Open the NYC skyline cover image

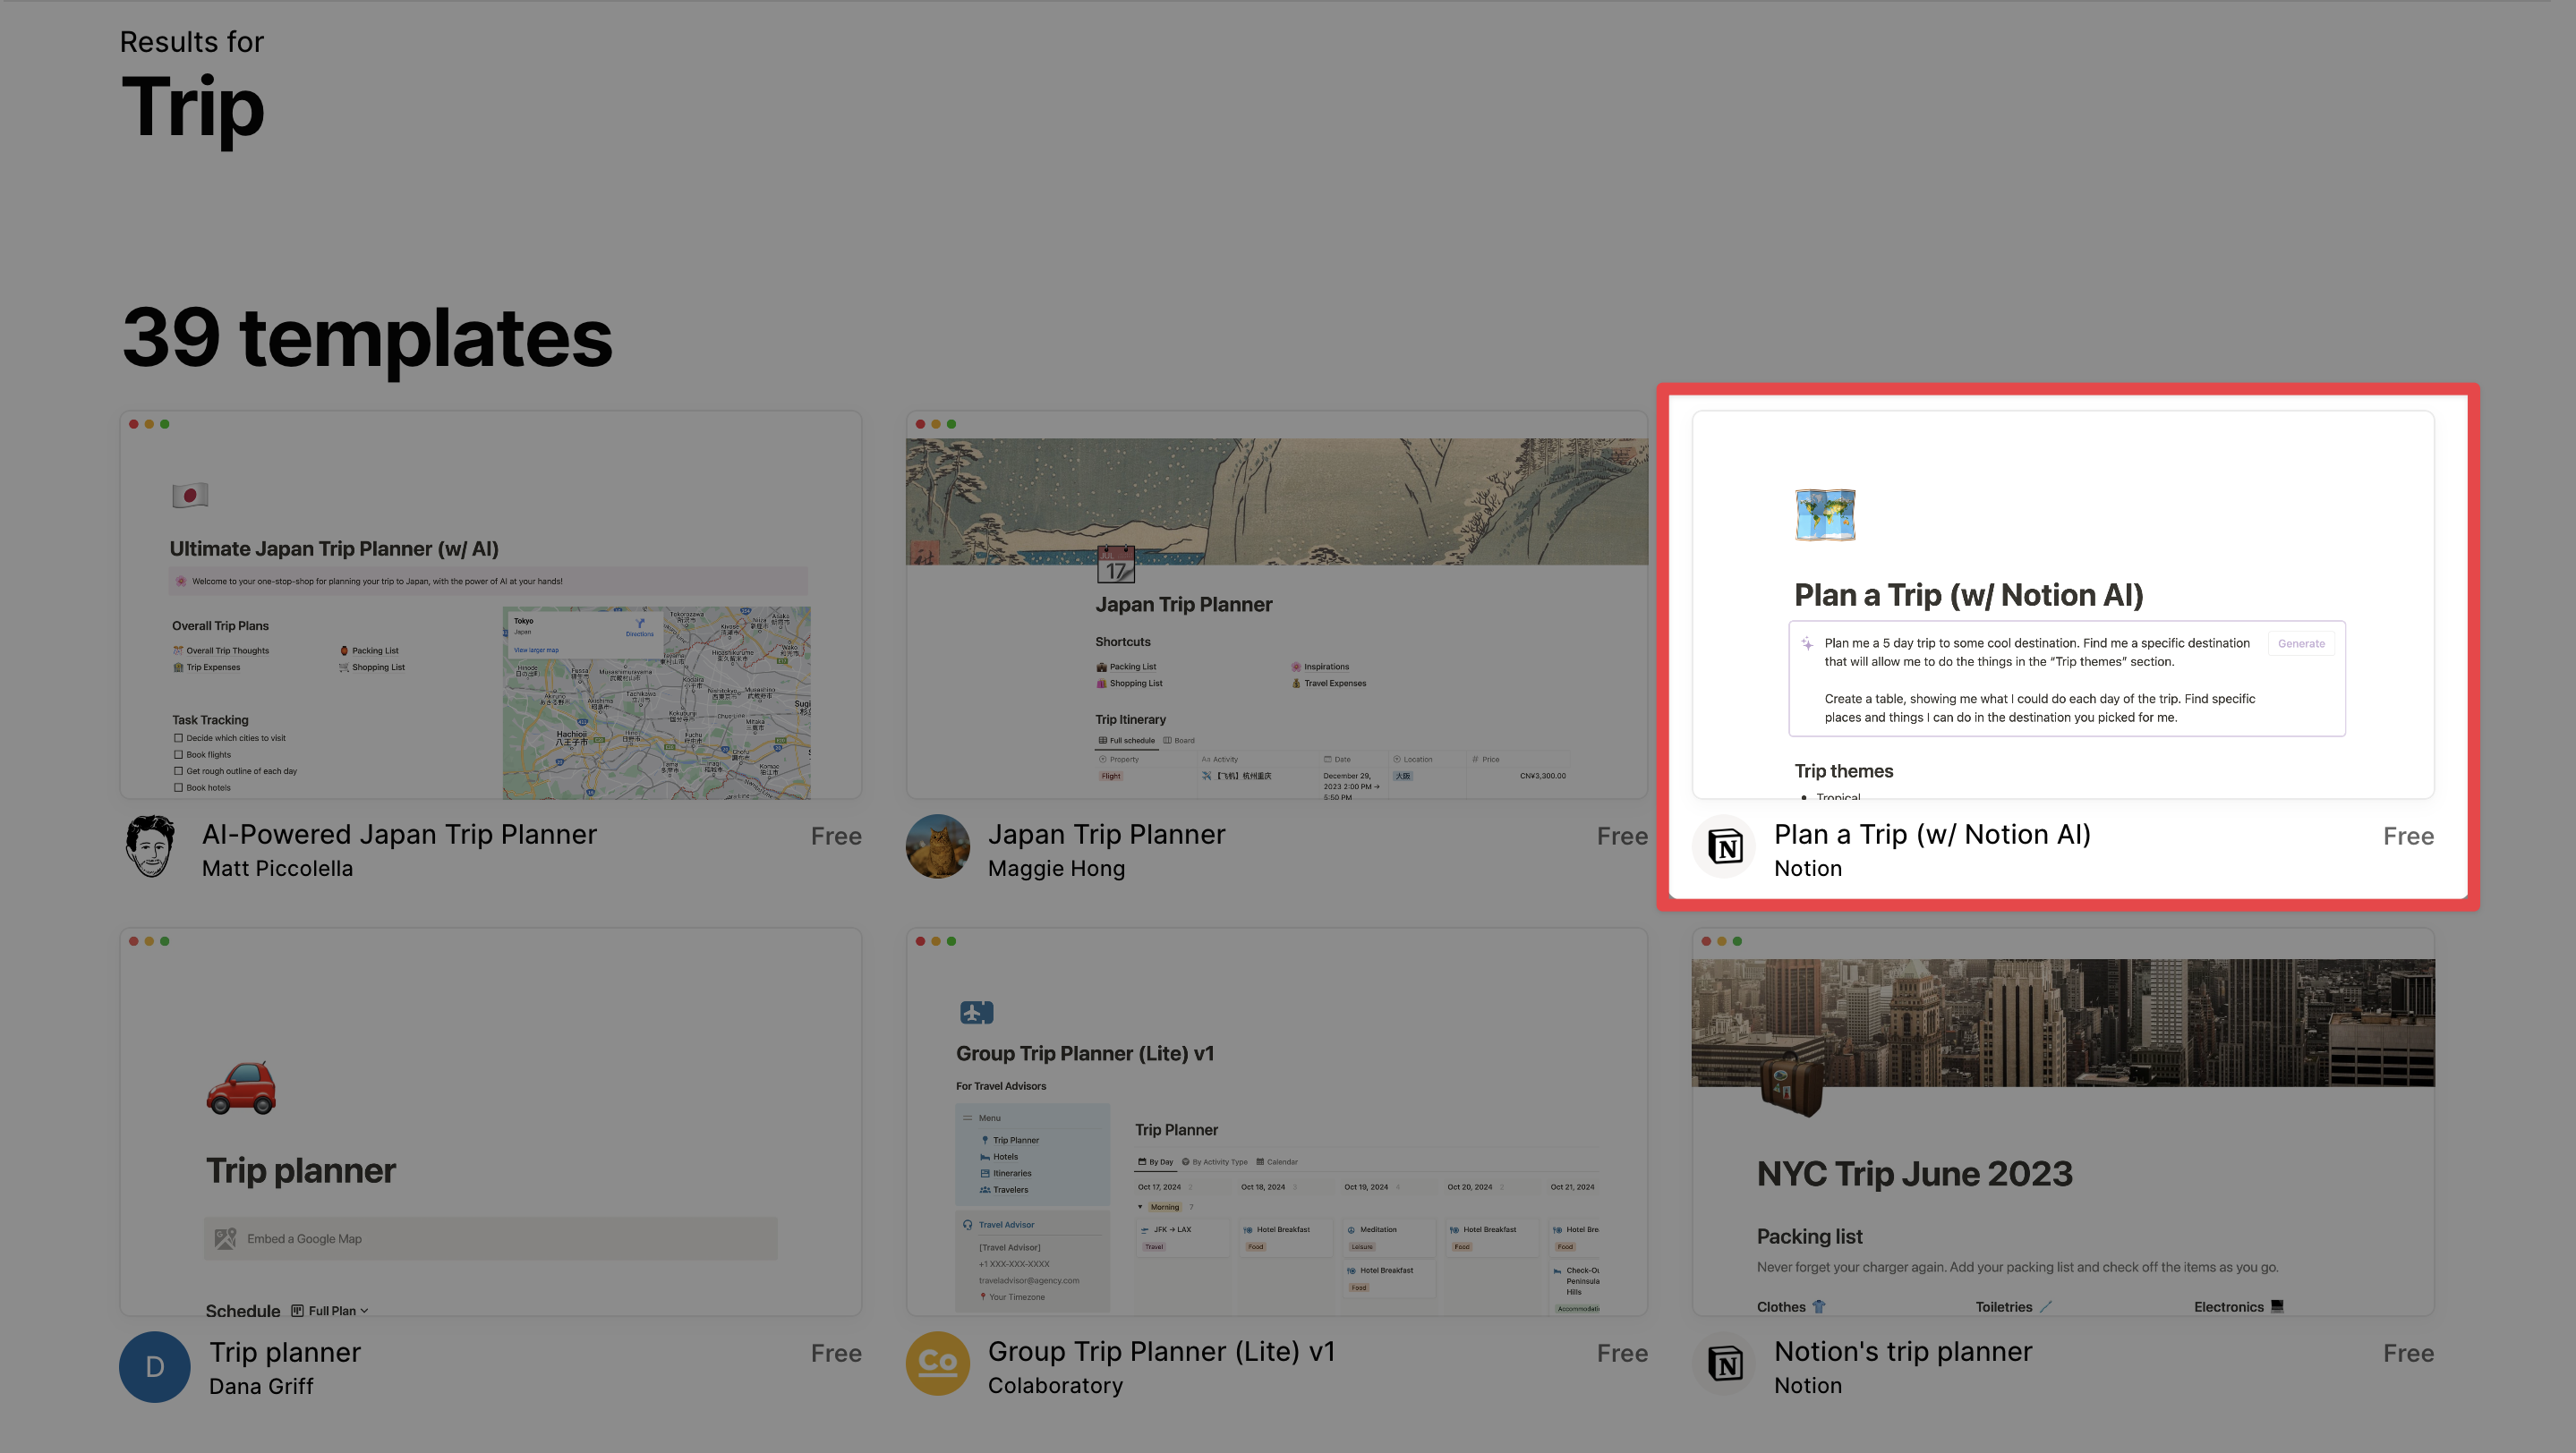[2063, 1023]
